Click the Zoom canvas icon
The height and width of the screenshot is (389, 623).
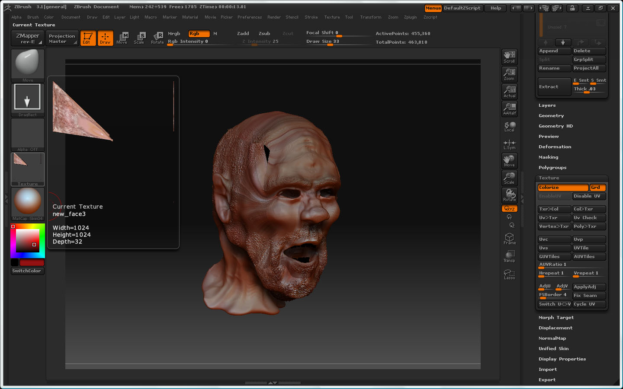pyautogui.click(x=510, y=74)
